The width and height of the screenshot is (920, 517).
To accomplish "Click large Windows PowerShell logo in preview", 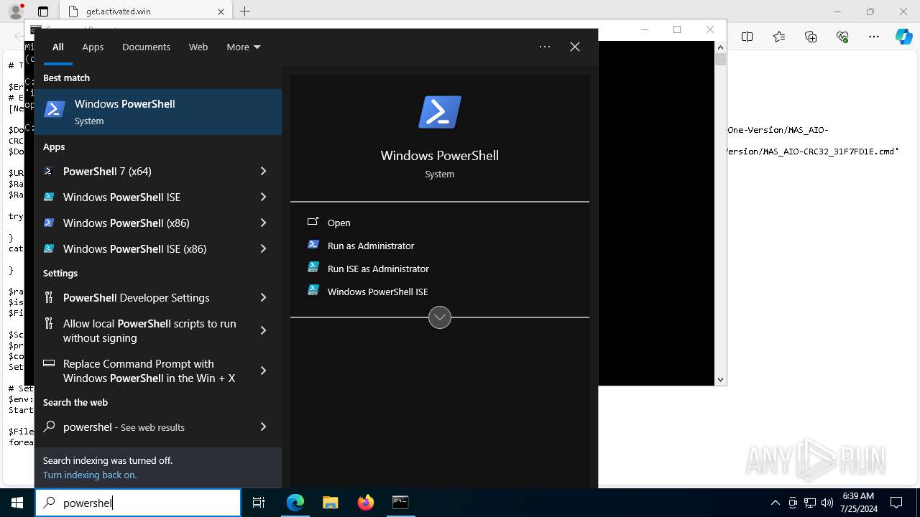I will click(440, 112).
